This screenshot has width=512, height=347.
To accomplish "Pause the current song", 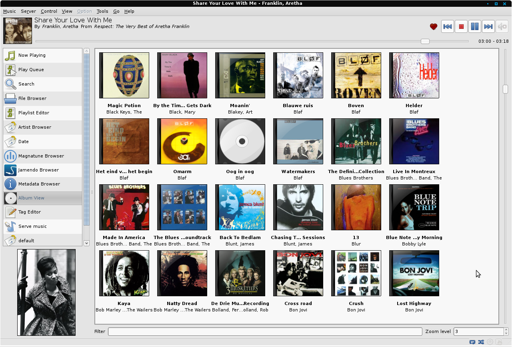I will [475, 27].
